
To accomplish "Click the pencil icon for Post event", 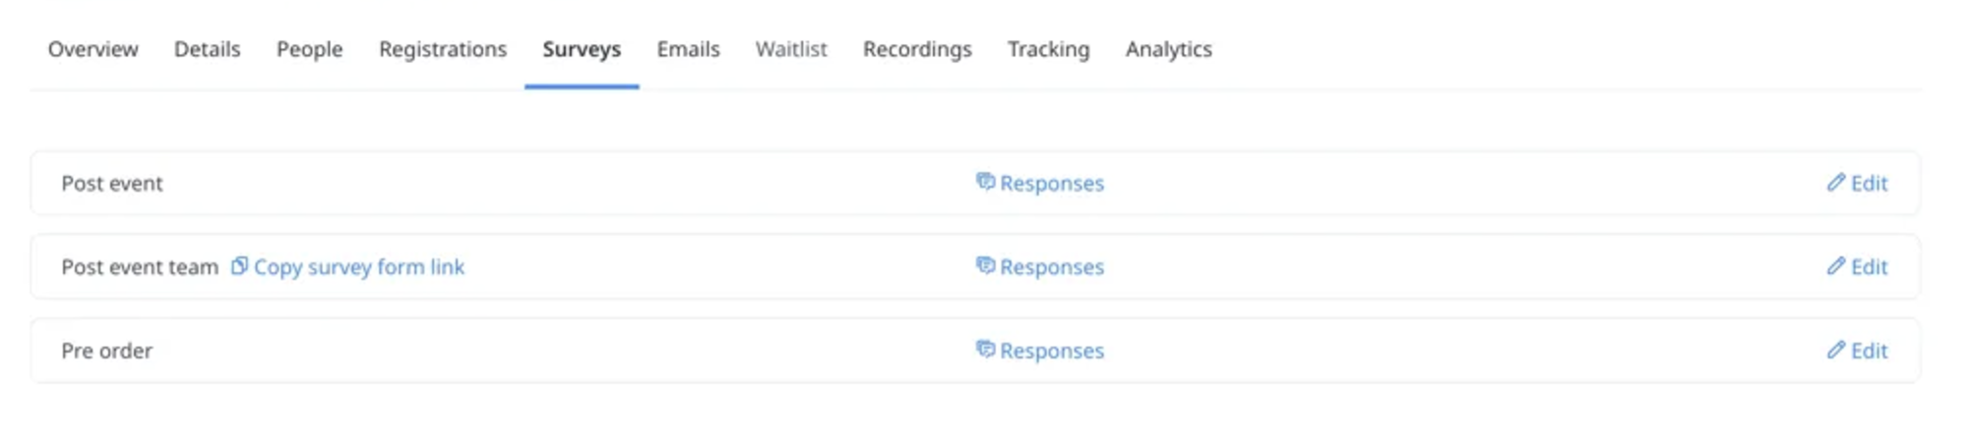I will (x=1835, y=183).
